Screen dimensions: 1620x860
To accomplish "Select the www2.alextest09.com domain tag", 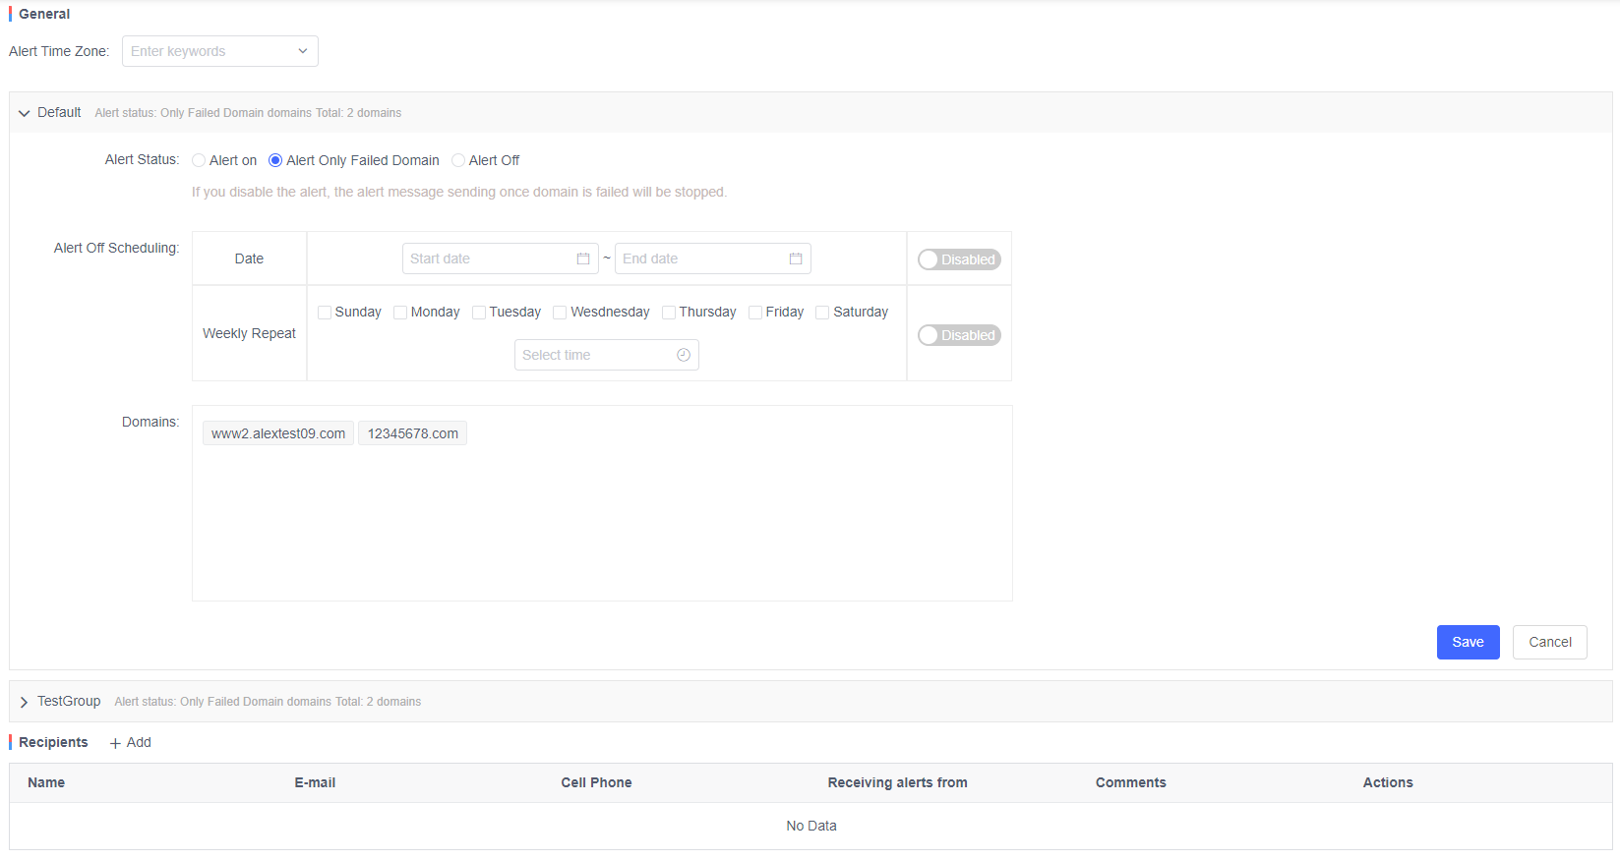I will [x=278, y=433].
